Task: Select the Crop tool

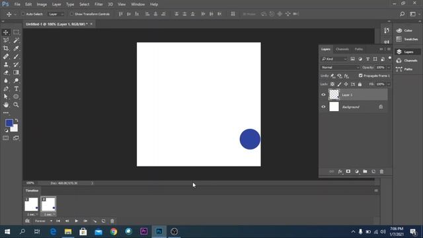Action: (x=6, y=48)
